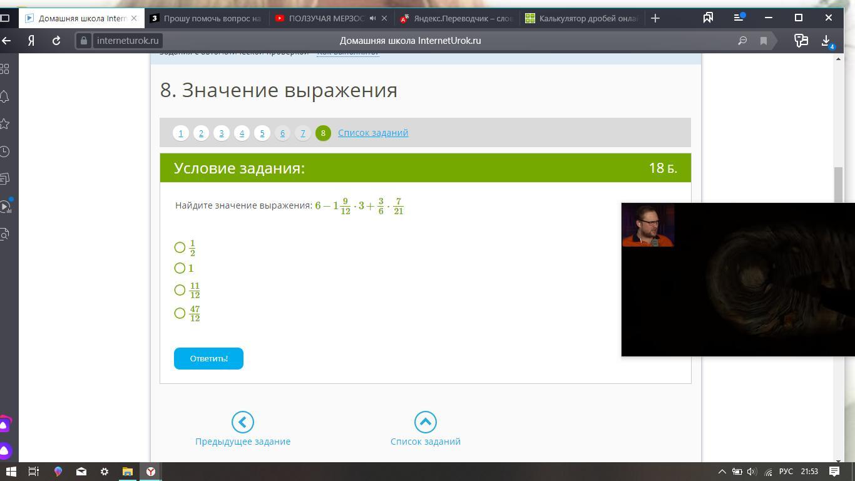Go to task number 1

tap(181, 133)
